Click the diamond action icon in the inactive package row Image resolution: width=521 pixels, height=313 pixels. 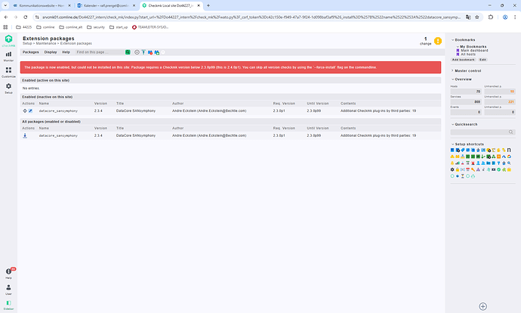pos(25,111)
